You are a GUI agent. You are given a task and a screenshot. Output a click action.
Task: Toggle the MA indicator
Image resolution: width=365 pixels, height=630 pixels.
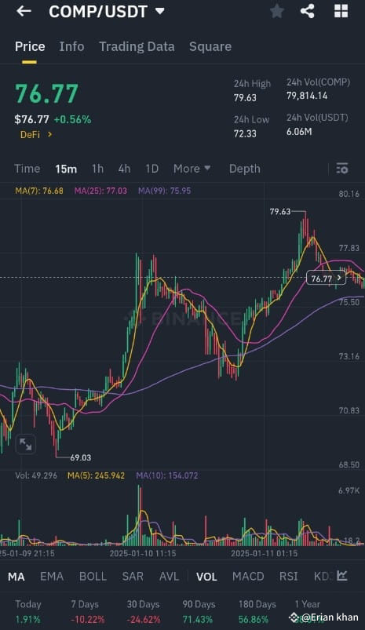(16, 577)
